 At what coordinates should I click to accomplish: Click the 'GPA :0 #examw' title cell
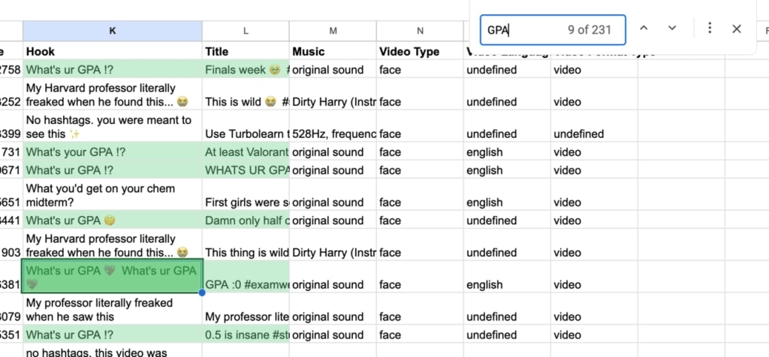click(246, 285)
